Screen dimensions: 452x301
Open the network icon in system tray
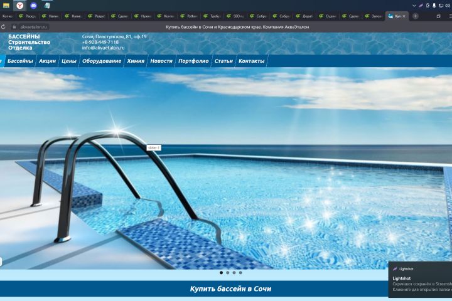(441, 6)
